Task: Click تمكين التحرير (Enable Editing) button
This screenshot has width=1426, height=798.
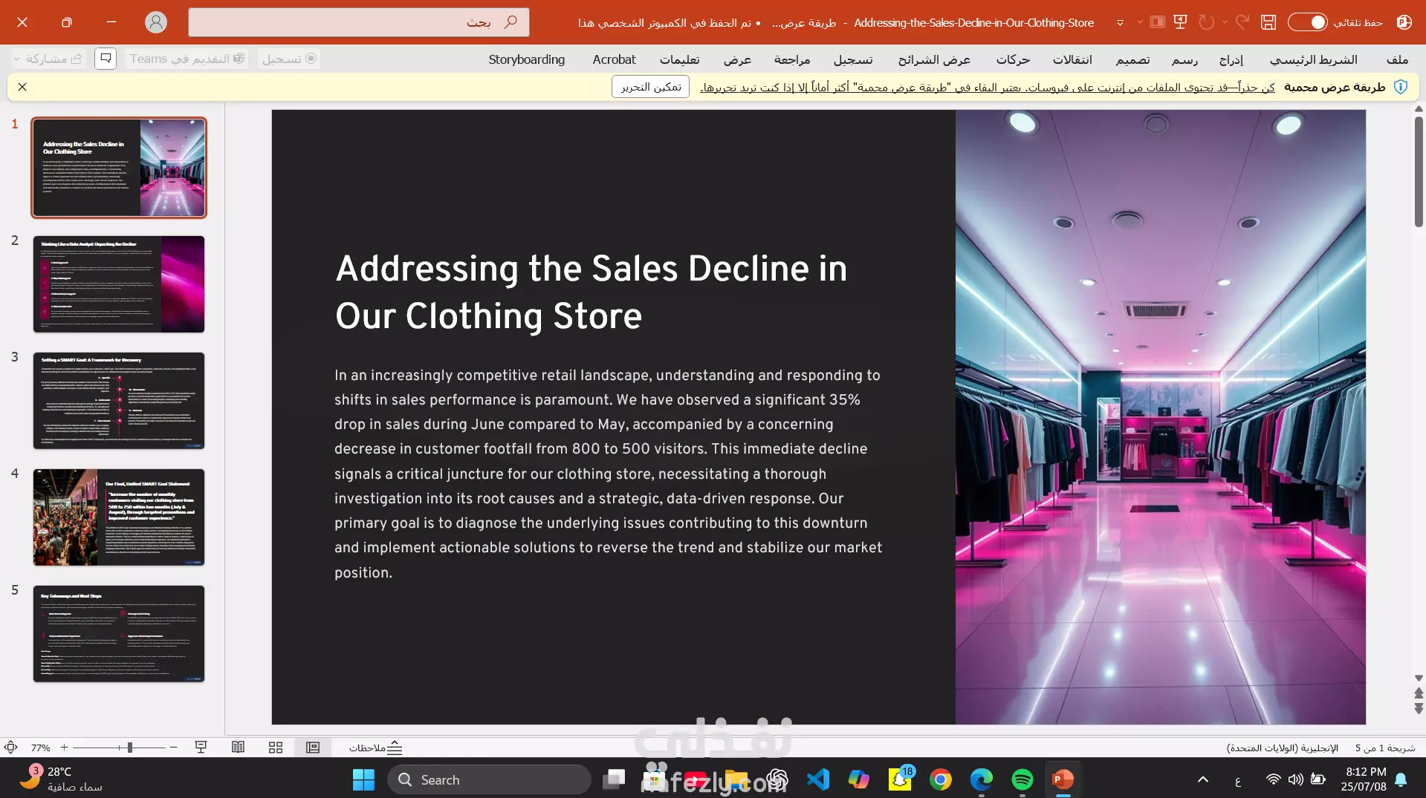Action: point(651,87)
